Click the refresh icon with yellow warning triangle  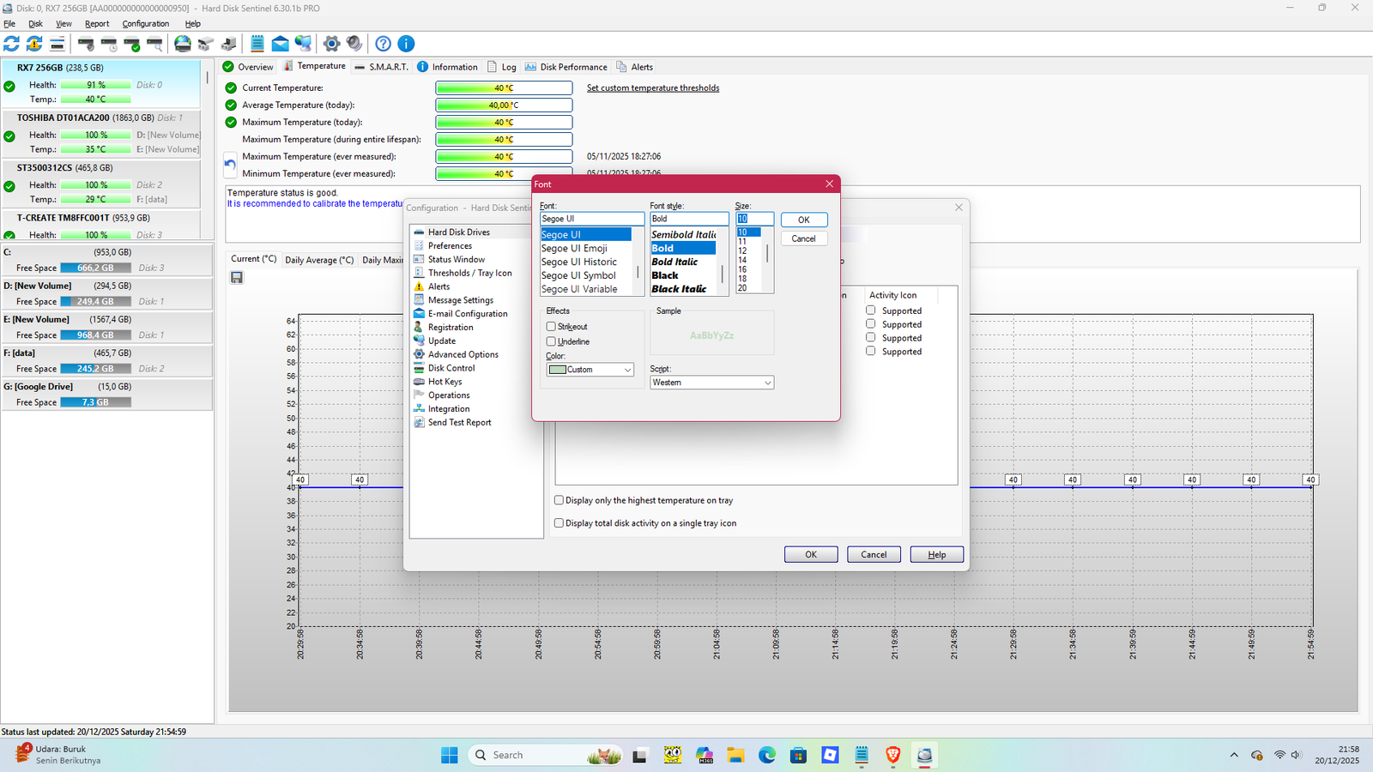pyautogui.click(x=34, y=44)
